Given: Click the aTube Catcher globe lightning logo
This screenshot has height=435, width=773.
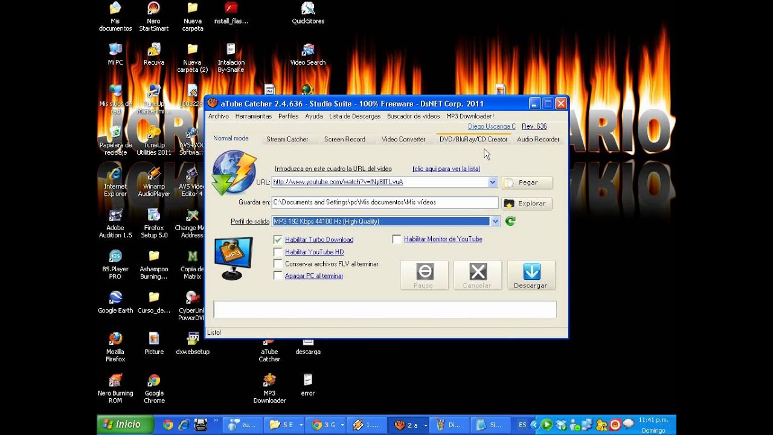Looking at the screenshot, I should (234, 172).
